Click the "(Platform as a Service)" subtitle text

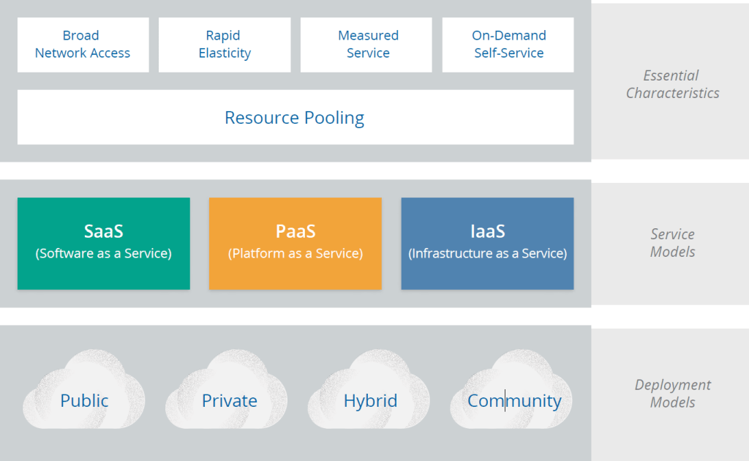pos(296,254)
